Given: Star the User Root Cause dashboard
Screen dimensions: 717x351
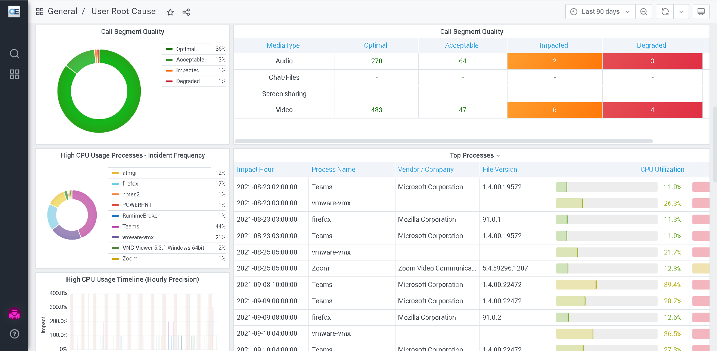Looking at the screenshot, I should coord(170,12).
